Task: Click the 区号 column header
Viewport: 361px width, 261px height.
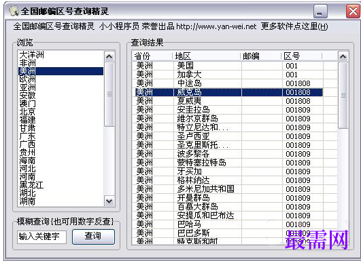Action: pos(301,56)
